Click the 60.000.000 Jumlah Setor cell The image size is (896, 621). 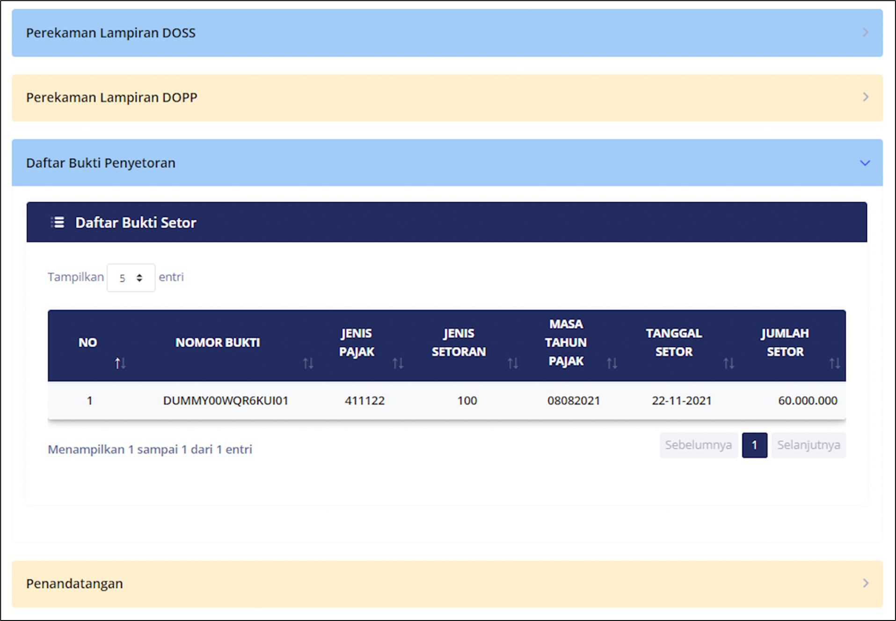(x=807, y=400)
